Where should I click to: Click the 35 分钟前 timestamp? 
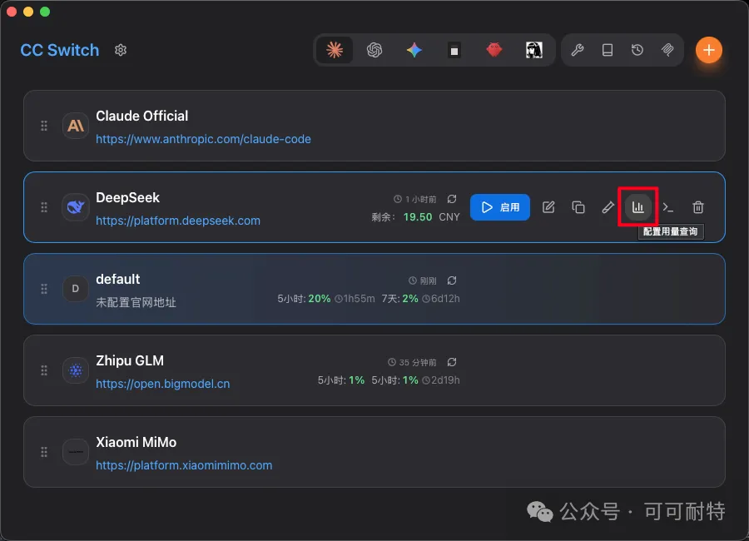coord(412,362)
